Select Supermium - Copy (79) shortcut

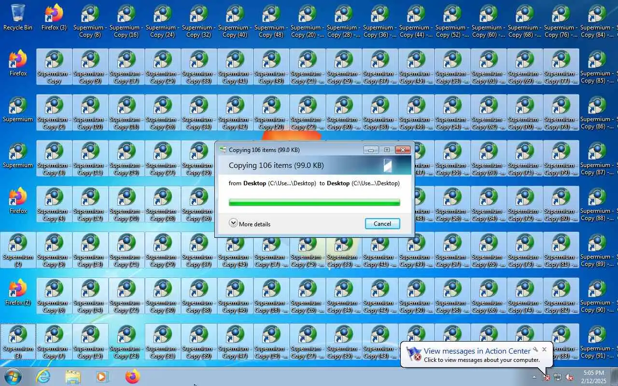pyautogui.click(x=561, y=158)
